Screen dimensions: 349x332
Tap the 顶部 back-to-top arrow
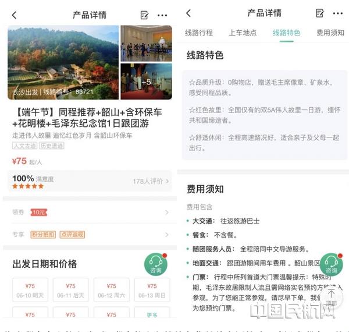click(331, 298)
